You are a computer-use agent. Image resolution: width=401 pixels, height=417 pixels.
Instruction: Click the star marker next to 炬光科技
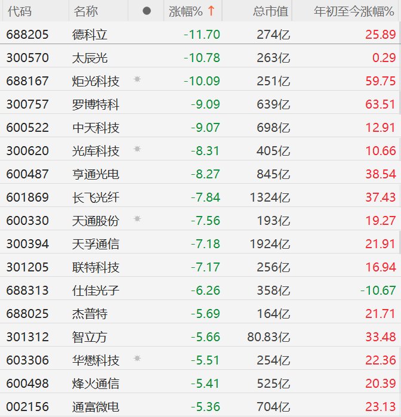137,79
